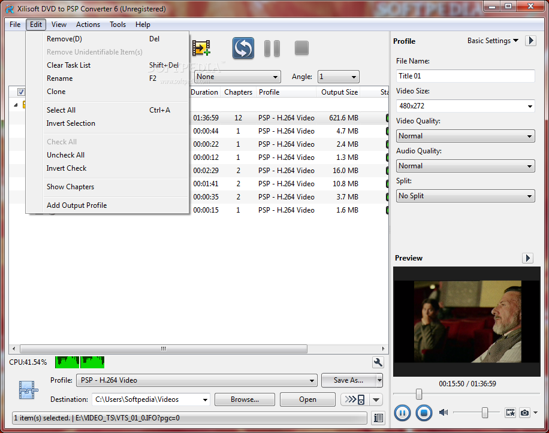Screen dimensions: 549x433
Task: Expand the Preview panel arrow button
Action: click(x=527, y=258)
